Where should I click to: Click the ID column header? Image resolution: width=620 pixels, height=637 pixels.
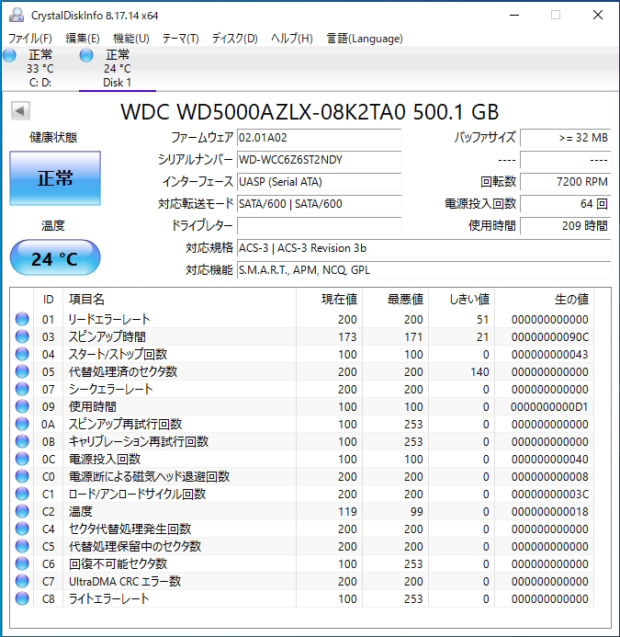point(49,300)
